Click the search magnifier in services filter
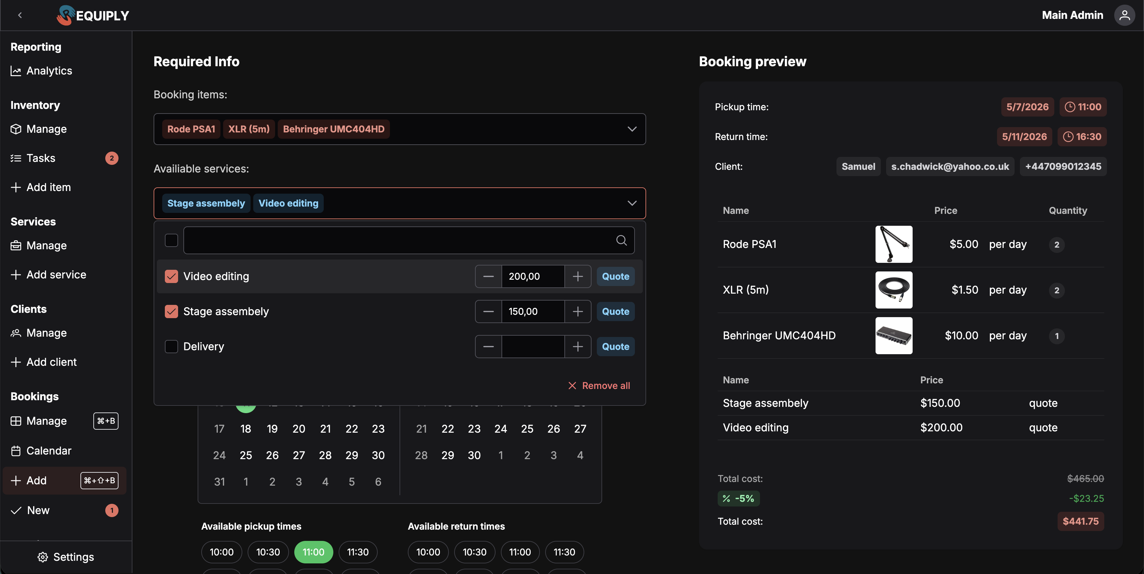The width and height of the screenshot is (1144, 574). tap(621, 240)
